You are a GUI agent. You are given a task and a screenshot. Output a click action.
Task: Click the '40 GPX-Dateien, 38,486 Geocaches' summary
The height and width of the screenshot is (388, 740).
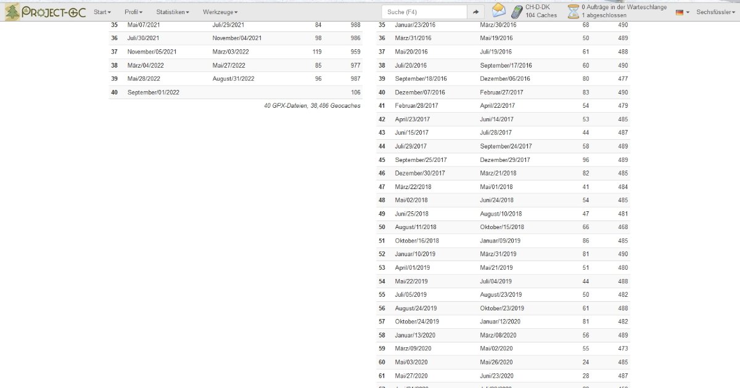point(312,106)
